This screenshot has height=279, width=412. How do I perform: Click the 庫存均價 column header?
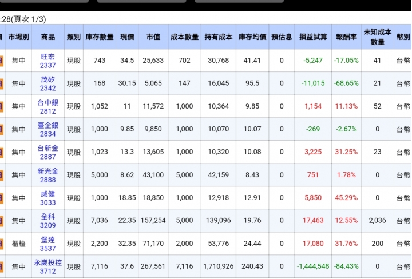coord(252,37)
